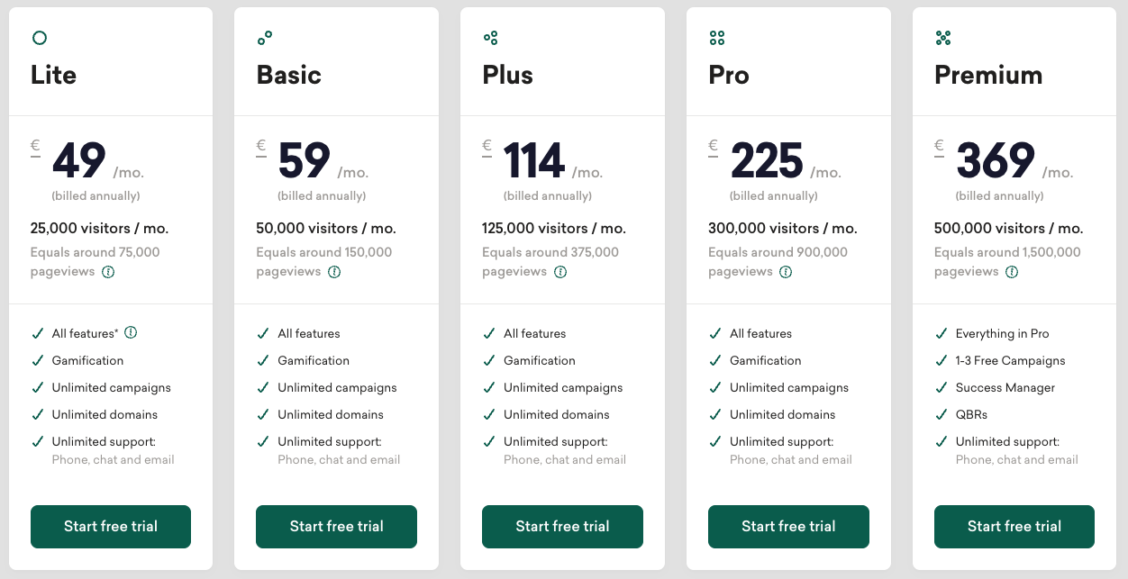Click the Premium plan heading
The image size is (1128, 579).
click(x=988, y=75)
